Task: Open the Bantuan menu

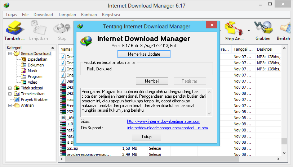Action: [89, 15]
